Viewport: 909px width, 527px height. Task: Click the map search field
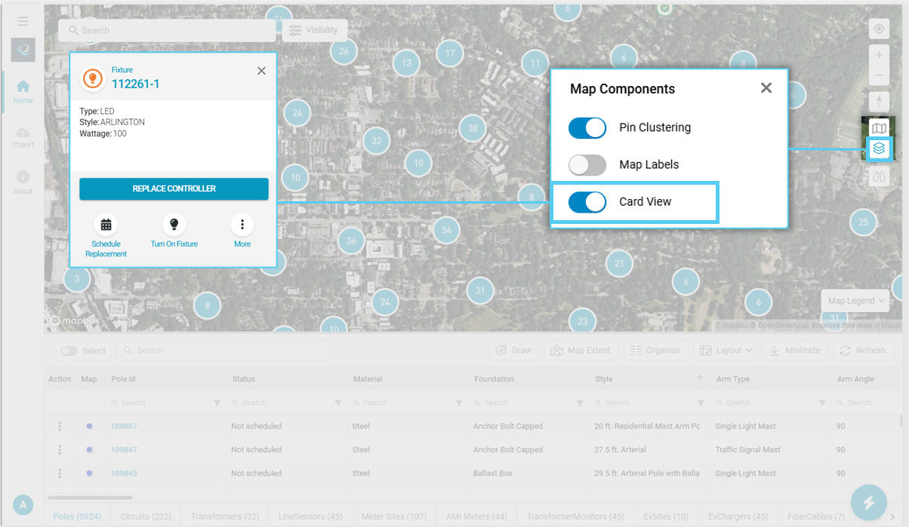click(167, 30)
